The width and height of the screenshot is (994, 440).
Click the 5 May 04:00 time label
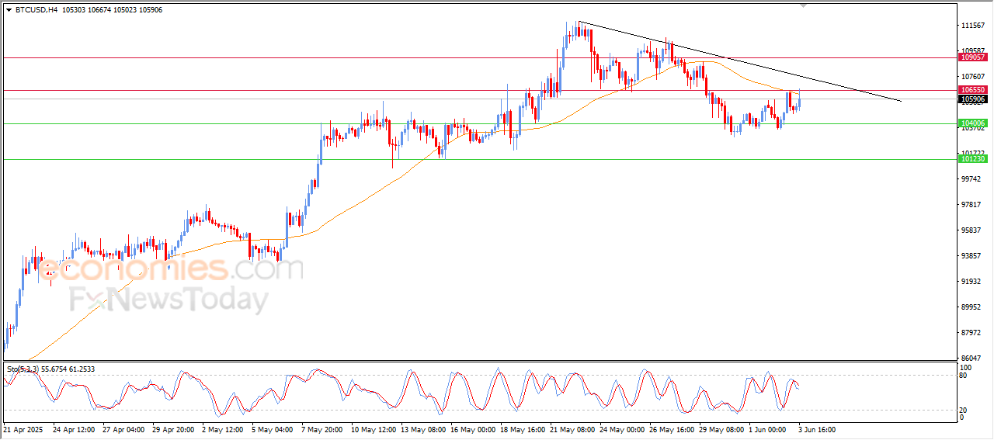(272, 428)
